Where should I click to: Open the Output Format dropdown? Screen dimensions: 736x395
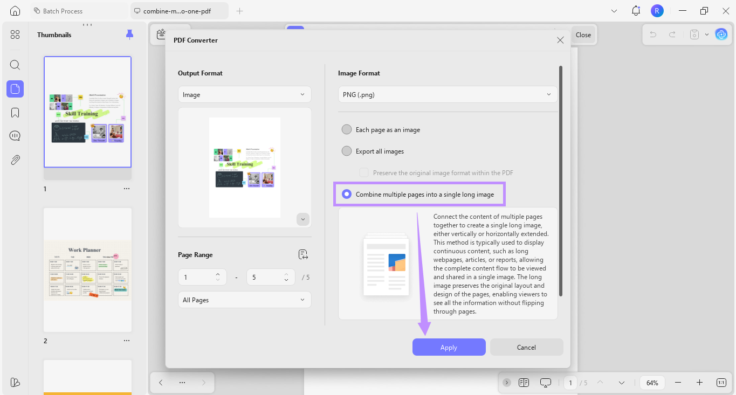pos(244,94)
